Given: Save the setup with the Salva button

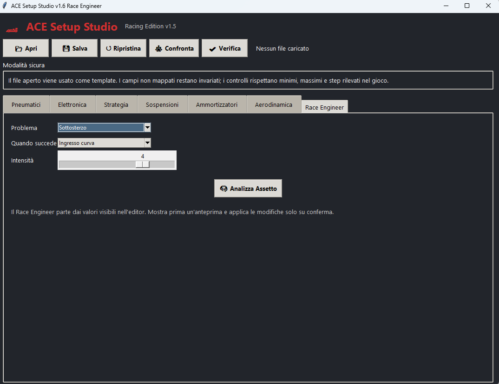Looking at the screenshot, I should pyautogui.click(x=74, y=48).
